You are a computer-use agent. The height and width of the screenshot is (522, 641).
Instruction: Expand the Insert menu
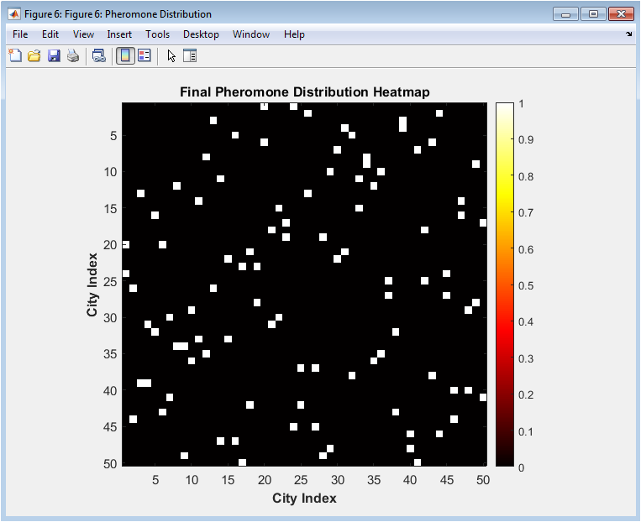pos(119,34)
